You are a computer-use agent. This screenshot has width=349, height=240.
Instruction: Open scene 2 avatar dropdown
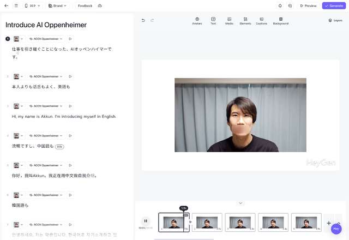pos(19,76)
